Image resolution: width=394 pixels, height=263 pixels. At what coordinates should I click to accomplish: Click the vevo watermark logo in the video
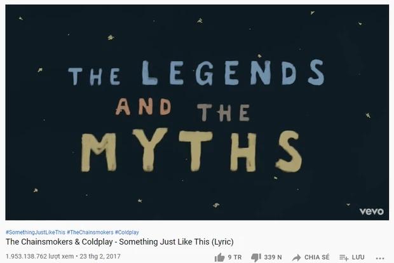(372, 212)
